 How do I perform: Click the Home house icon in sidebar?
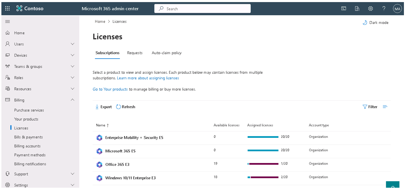click(x=8, y=33)
